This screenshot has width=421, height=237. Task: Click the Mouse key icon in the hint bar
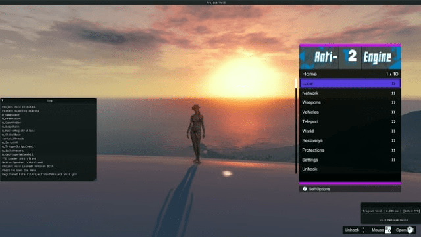click(x=388, y=230)
